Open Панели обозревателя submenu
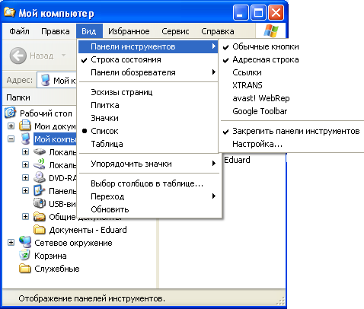This screenshot has height=309, width=364. pyautogui.click(x=148, y=72)
